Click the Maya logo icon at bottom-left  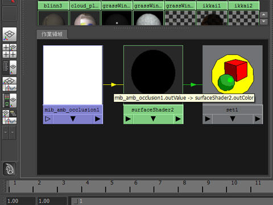9,169
